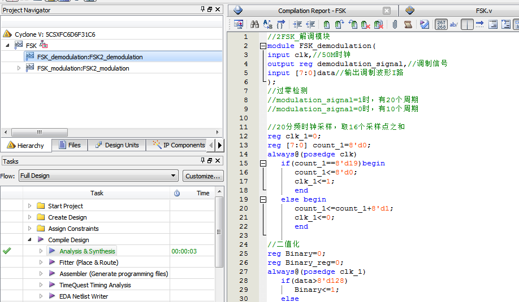519x302 pixels.
Task: Open the Compilation Report - FSK tab
Action: (x=312, y=11)
